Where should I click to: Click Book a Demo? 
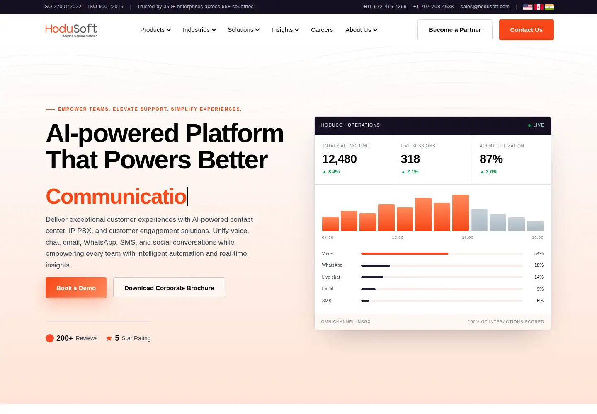coord(76,288)
